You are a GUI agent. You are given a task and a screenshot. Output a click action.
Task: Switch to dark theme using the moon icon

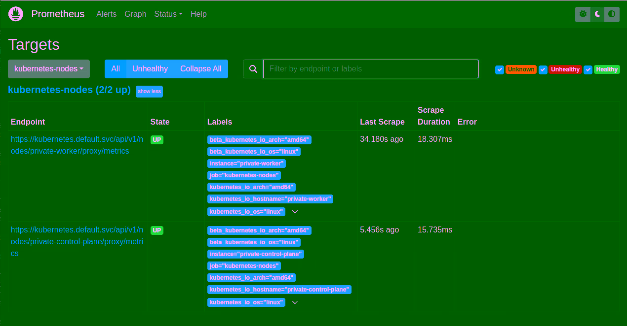(x=597, y=14)
